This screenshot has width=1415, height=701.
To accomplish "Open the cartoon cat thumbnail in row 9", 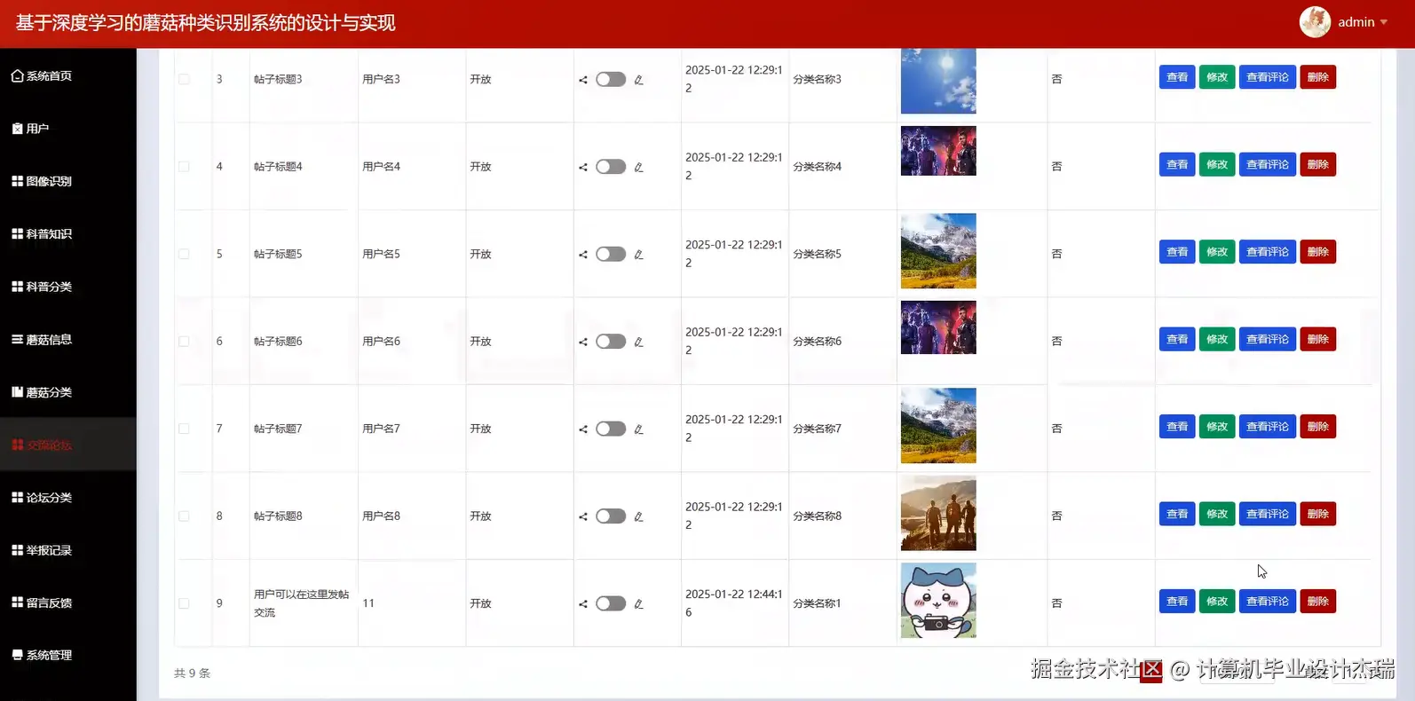I will (x=938, y=601).
